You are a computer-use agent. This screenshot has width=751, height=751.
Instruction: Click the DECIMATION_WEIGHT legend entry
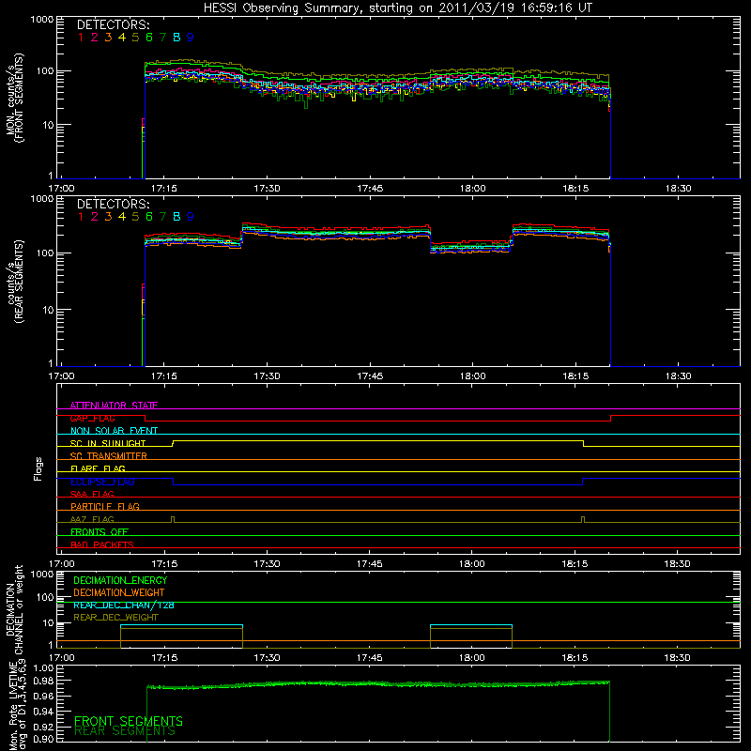point(119,593)
